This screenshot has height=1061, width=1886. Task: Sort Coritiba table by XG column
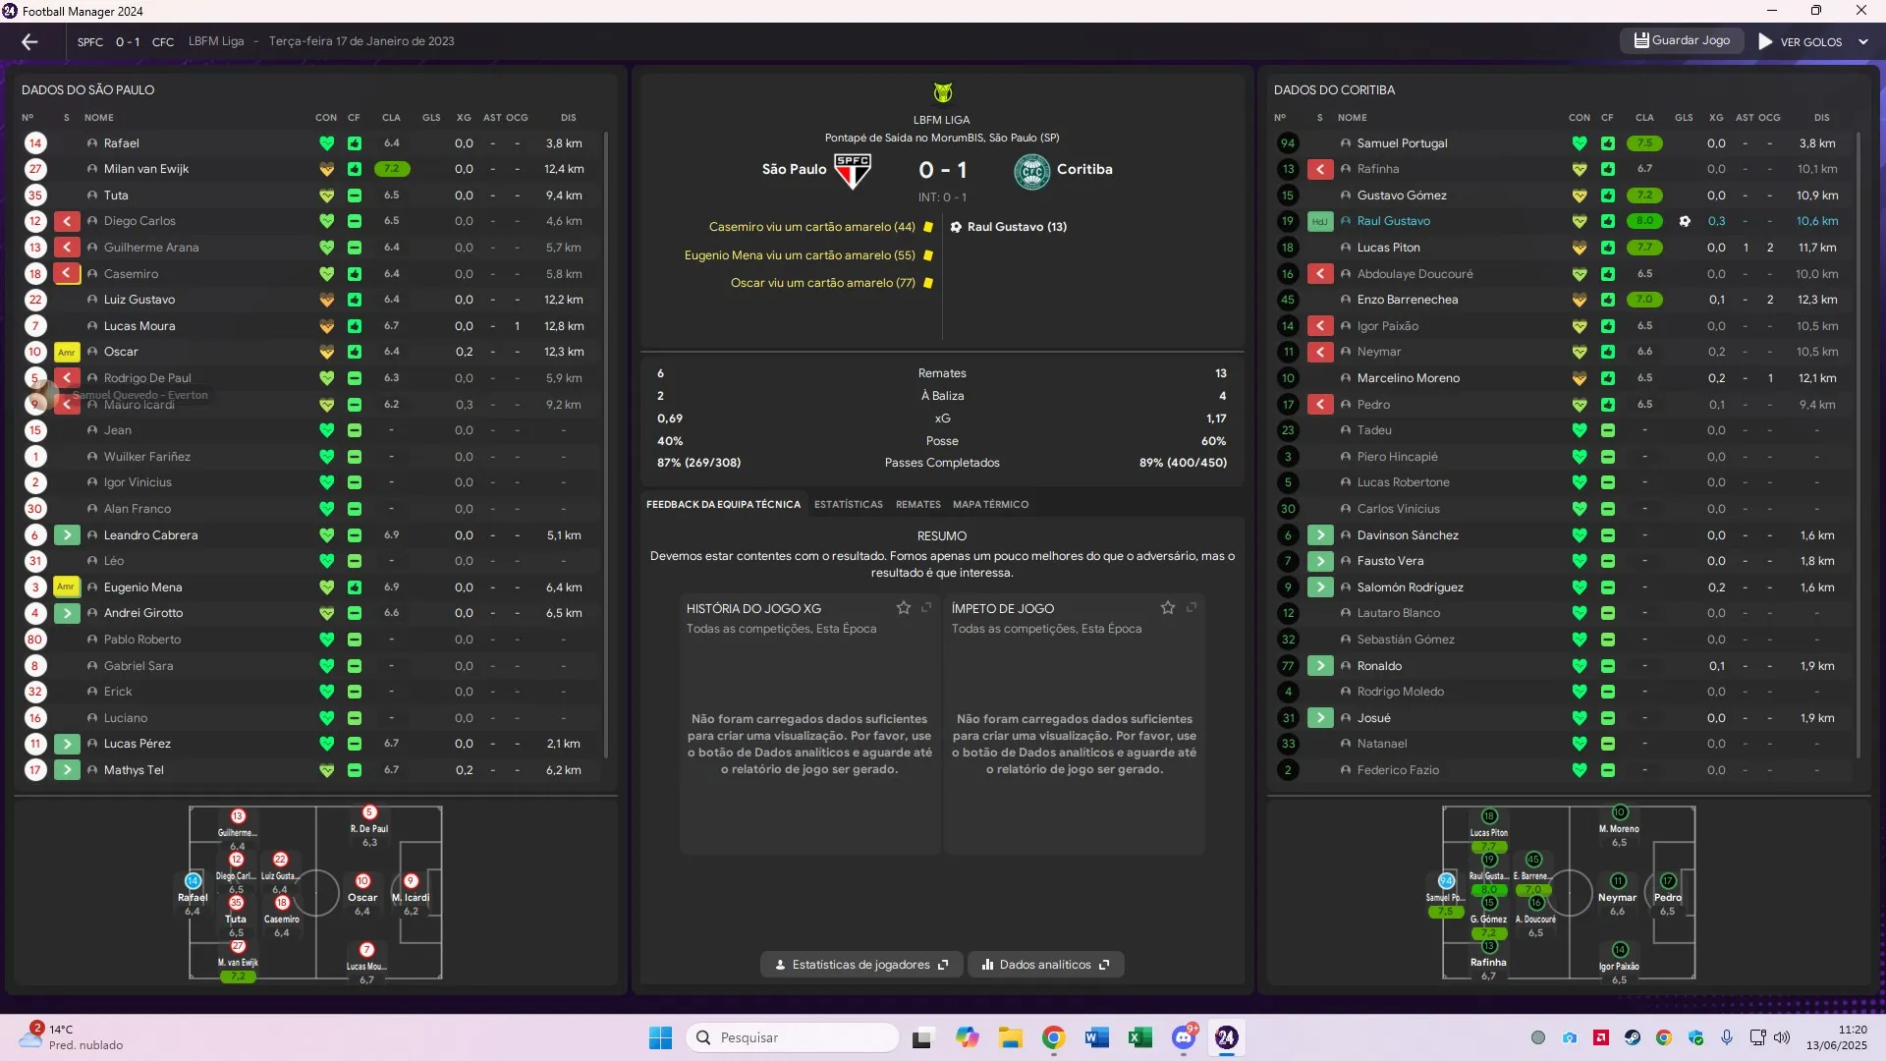pos(1716,118)
